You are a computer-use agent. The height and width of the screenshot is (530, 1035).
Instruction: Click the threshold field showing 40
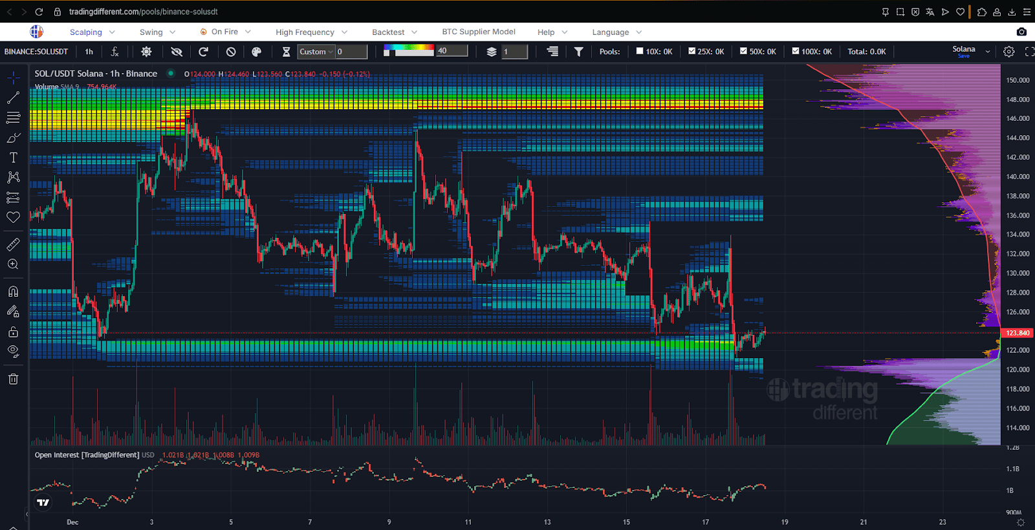click(452, 51)
